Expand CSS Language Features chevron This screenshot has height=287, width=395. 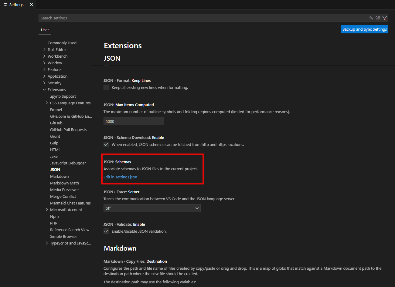coord(47,103)
